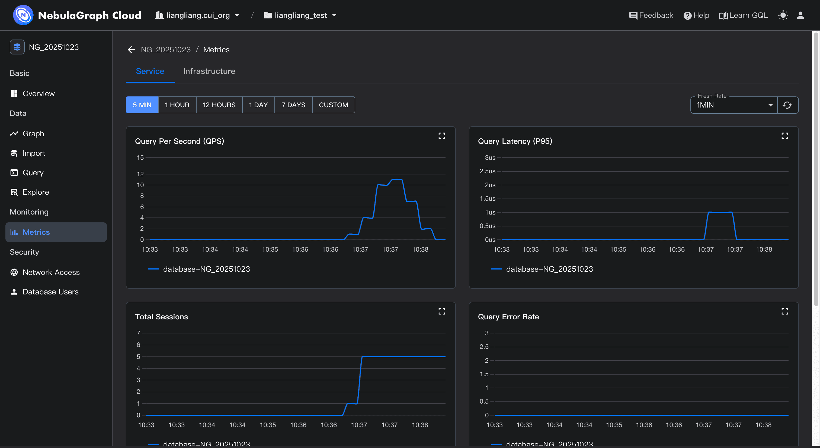Screen dimensions: 820x448
Task: Open the Feedback link
Action: [x=651, y=15]
